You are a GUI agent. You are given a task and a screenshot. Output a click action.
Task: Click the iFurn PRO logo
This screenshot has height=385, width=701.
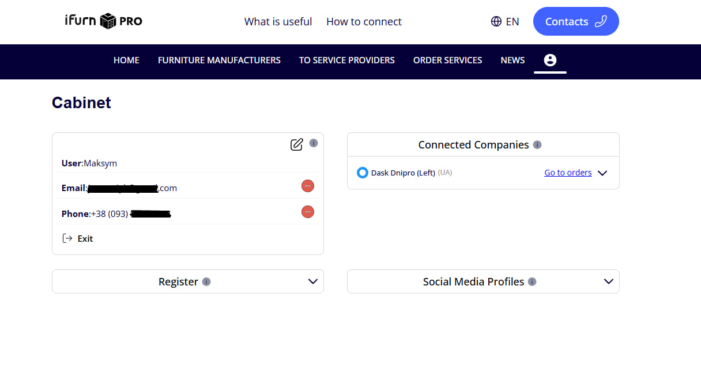click(104, 21)
